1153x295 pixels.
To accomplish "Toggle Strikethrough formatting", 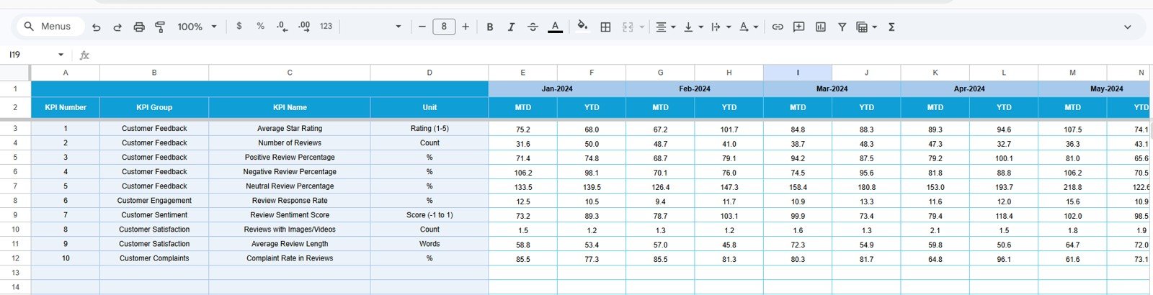I will pyautogui.click(x=533, y=27).
